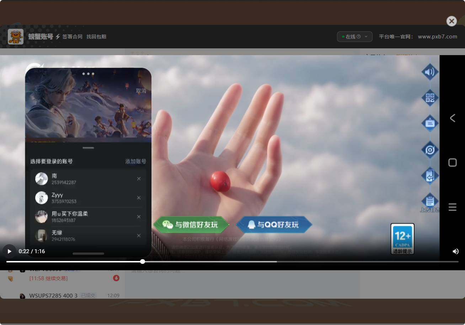Open the 签署合同 link
This screenshot has width=465, height=325.
(x=73, y=37)
